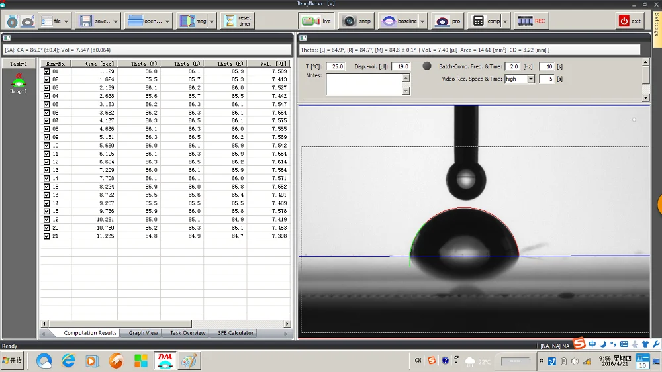
Task: Click the pro analysis button
Action: tap(448, 21)
